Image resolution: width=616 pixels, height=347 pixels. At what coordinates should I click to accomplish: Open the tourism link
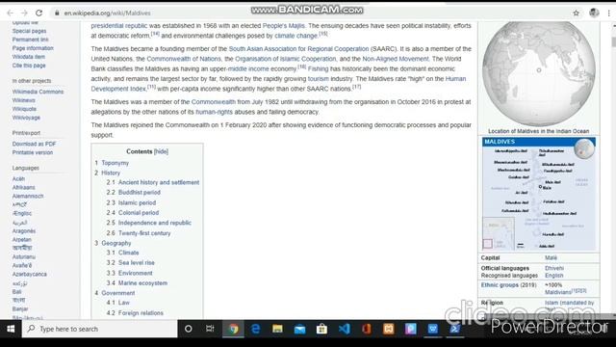click(x=319, y=79)
